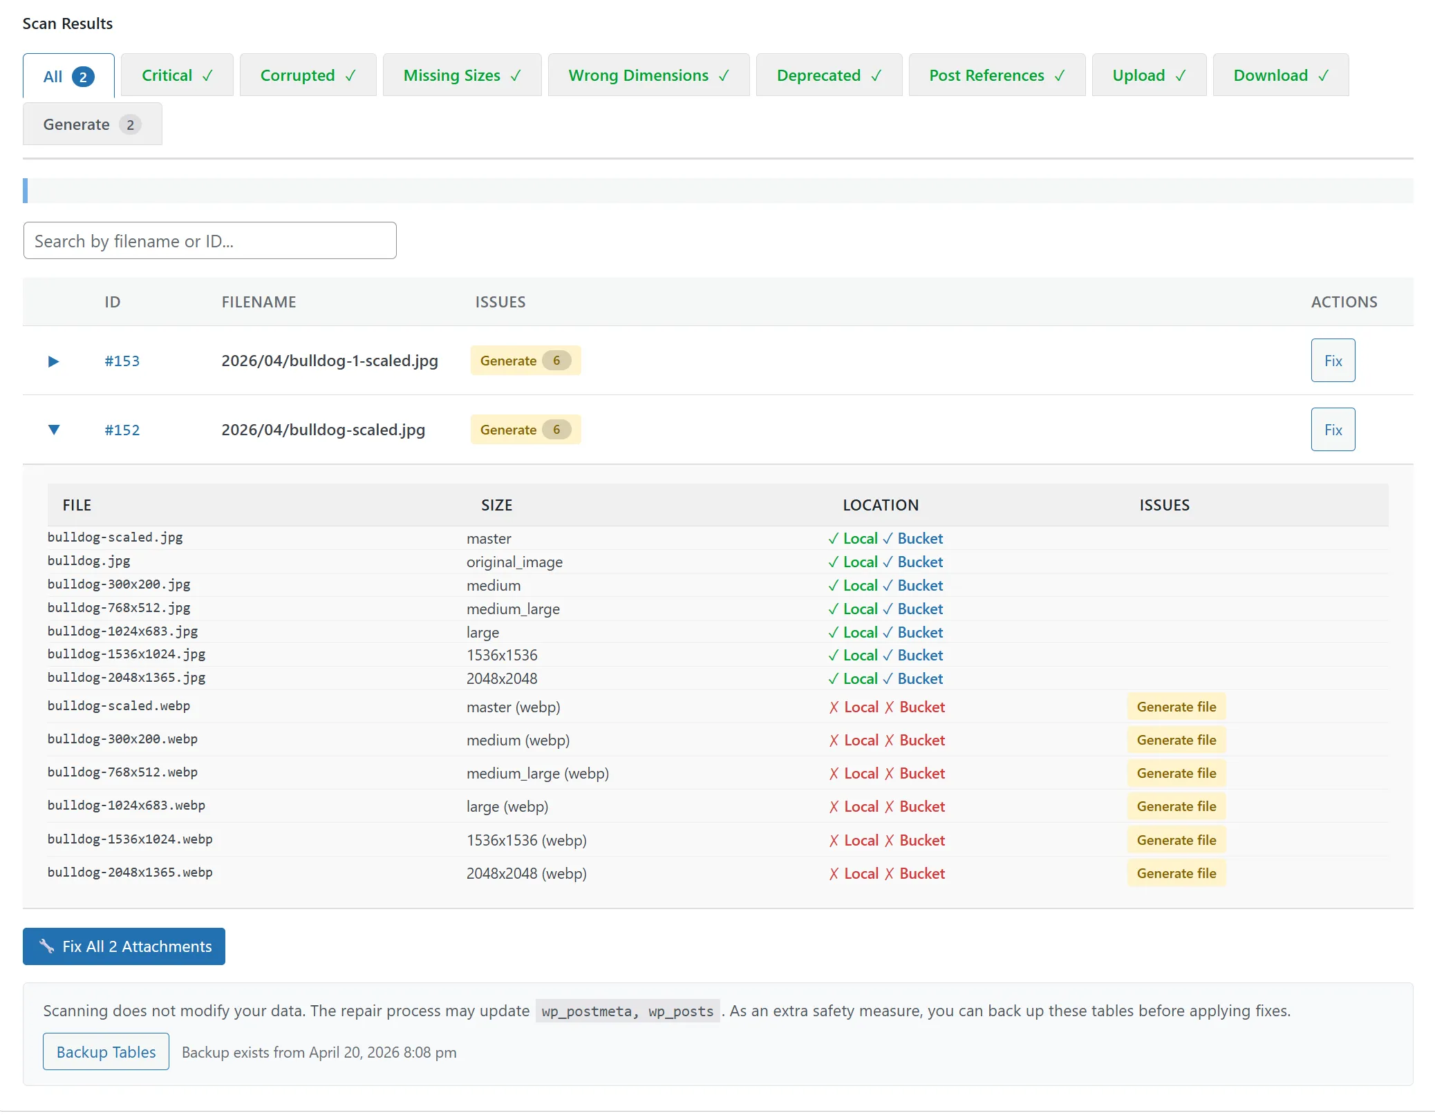The height and width of the screenshot is (1115, 1435).
Task: Click bulldog-scaled.jpg file row
Action: (717, 538)
